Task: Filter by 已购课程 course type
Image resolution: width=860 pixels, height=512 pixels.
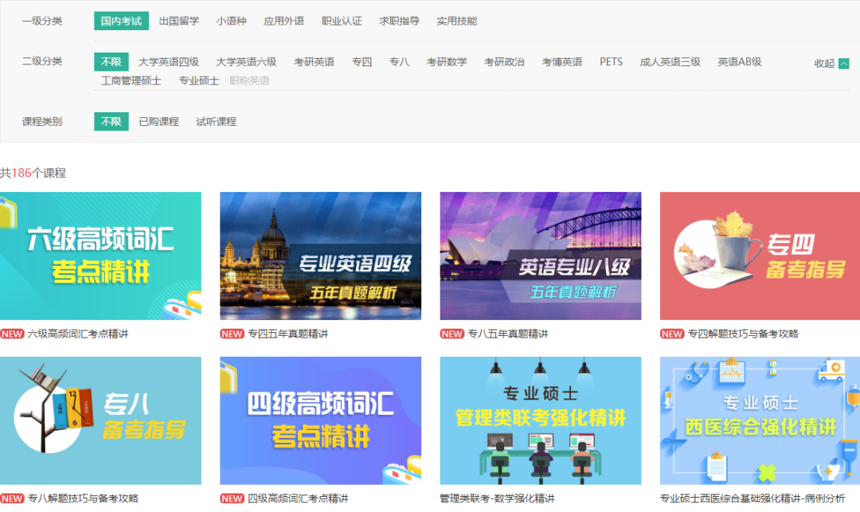Action: coord(158,122)
